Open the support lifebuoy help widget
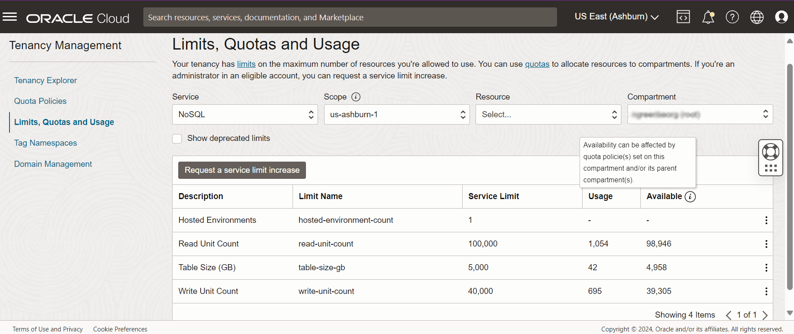Screen dimensions: 794x334 click(771, 152)
